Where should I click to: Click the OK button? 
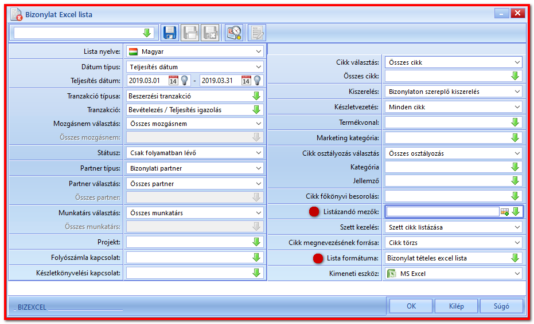(x=411, y=306)
